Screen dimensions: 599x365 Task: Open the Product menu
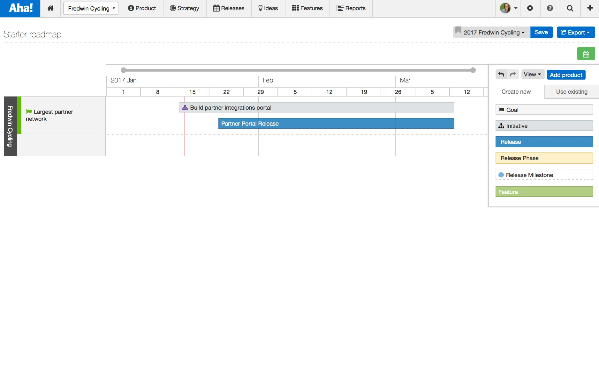click(x=142, y=8)
